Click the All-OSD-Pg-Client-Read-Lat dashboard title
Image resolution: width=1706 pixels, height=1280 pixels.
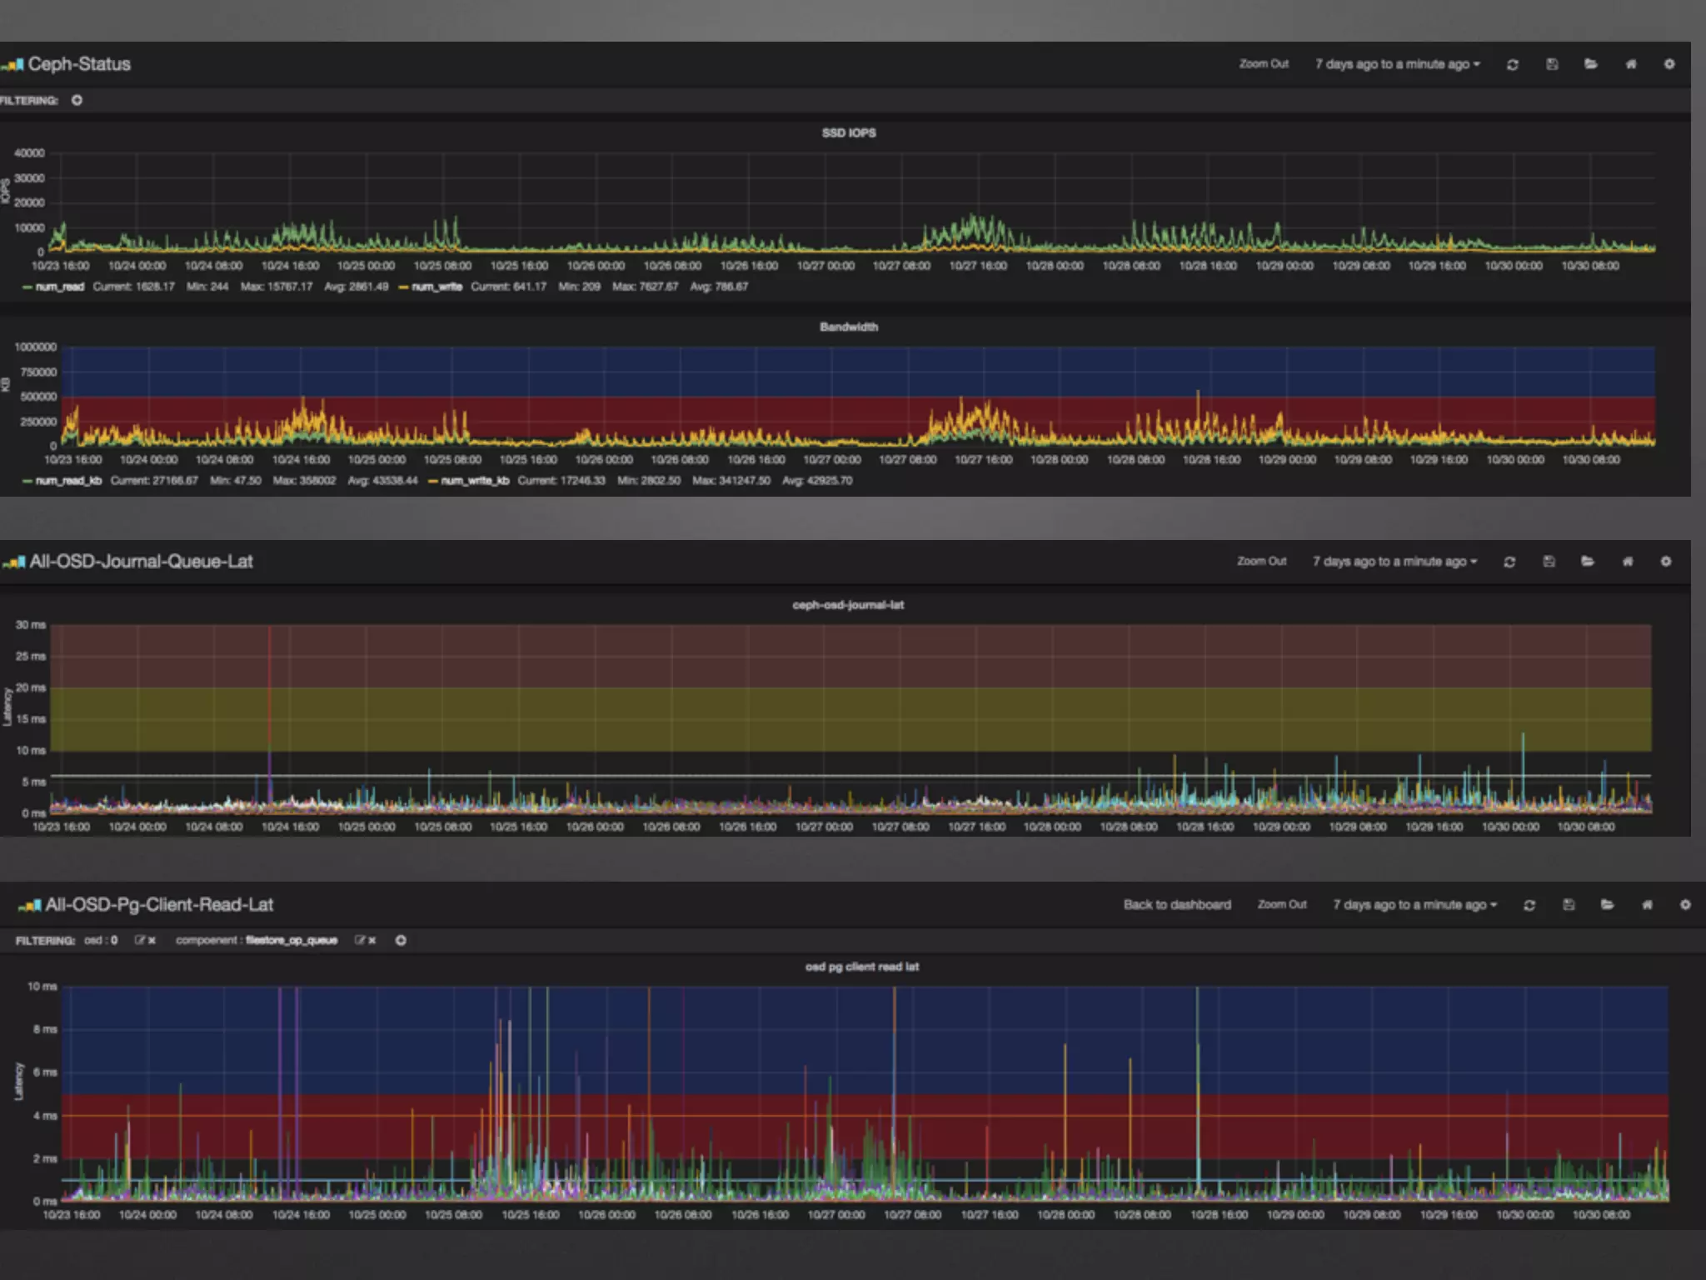[158, 905]
